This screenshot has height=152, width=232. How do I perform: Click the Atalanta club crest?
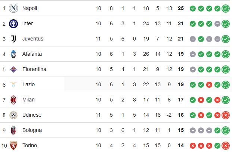click(13, 54)
